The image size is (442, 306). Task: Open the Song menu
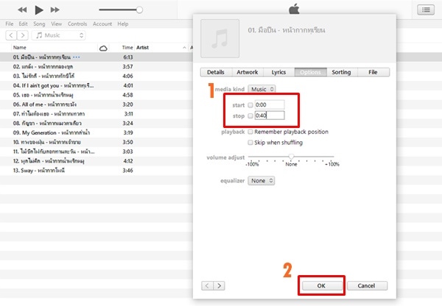(39, 24)
